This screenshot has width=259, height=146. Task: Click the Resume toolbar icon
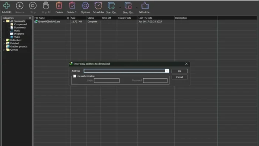point(20,6)
